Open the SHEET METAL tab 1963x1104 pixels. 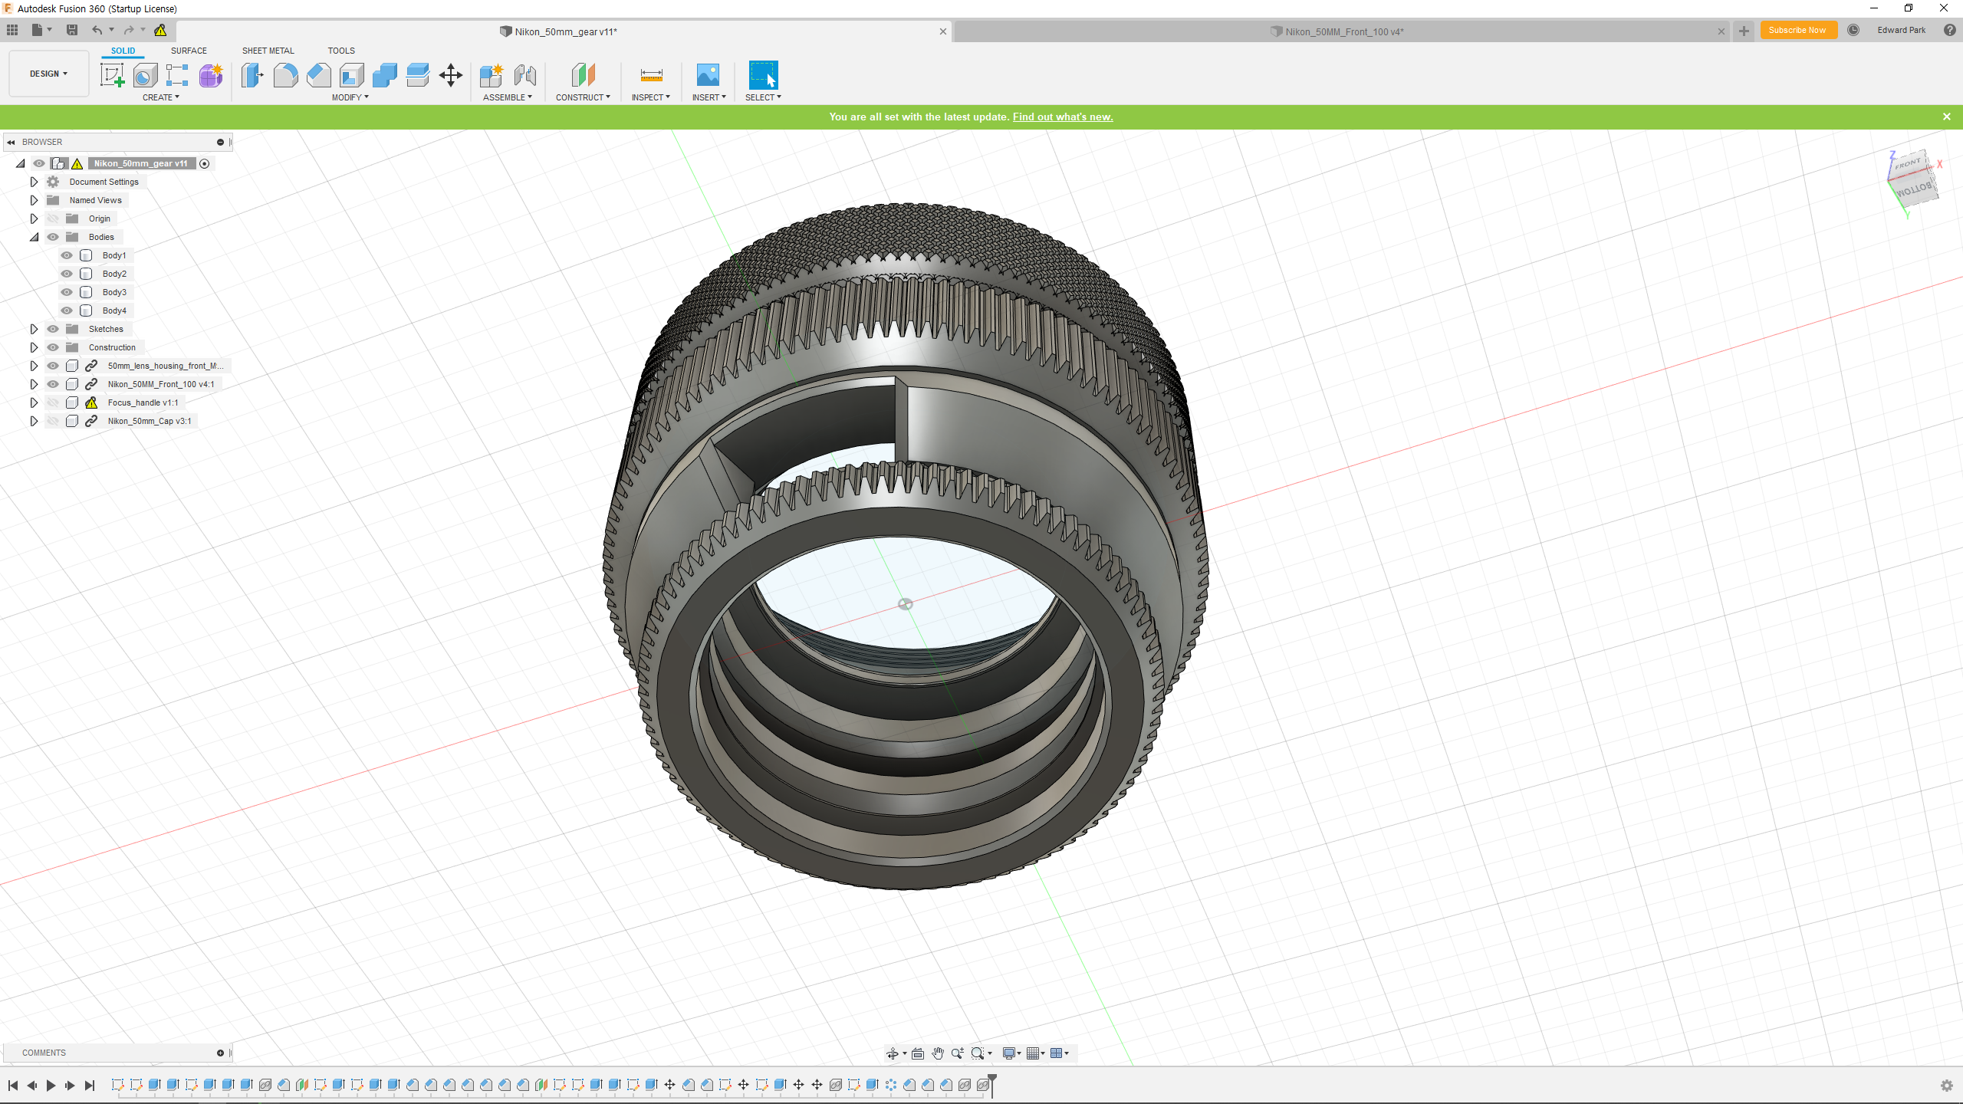pyautogui.click(x=268, y=51)
